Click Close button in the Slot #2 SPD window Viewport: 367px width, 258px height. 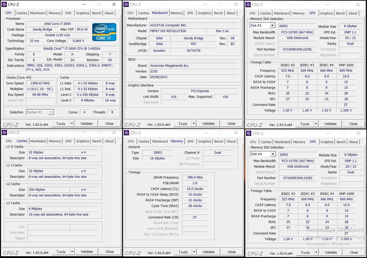click(x=353, y=124)
